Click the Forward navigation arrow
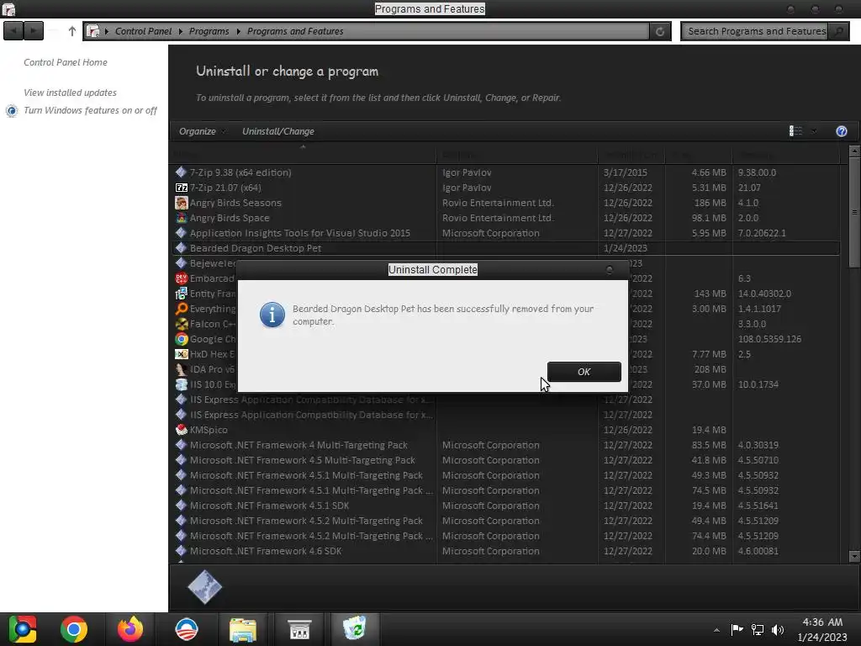 pyautogui.click(x=34, y=31)
